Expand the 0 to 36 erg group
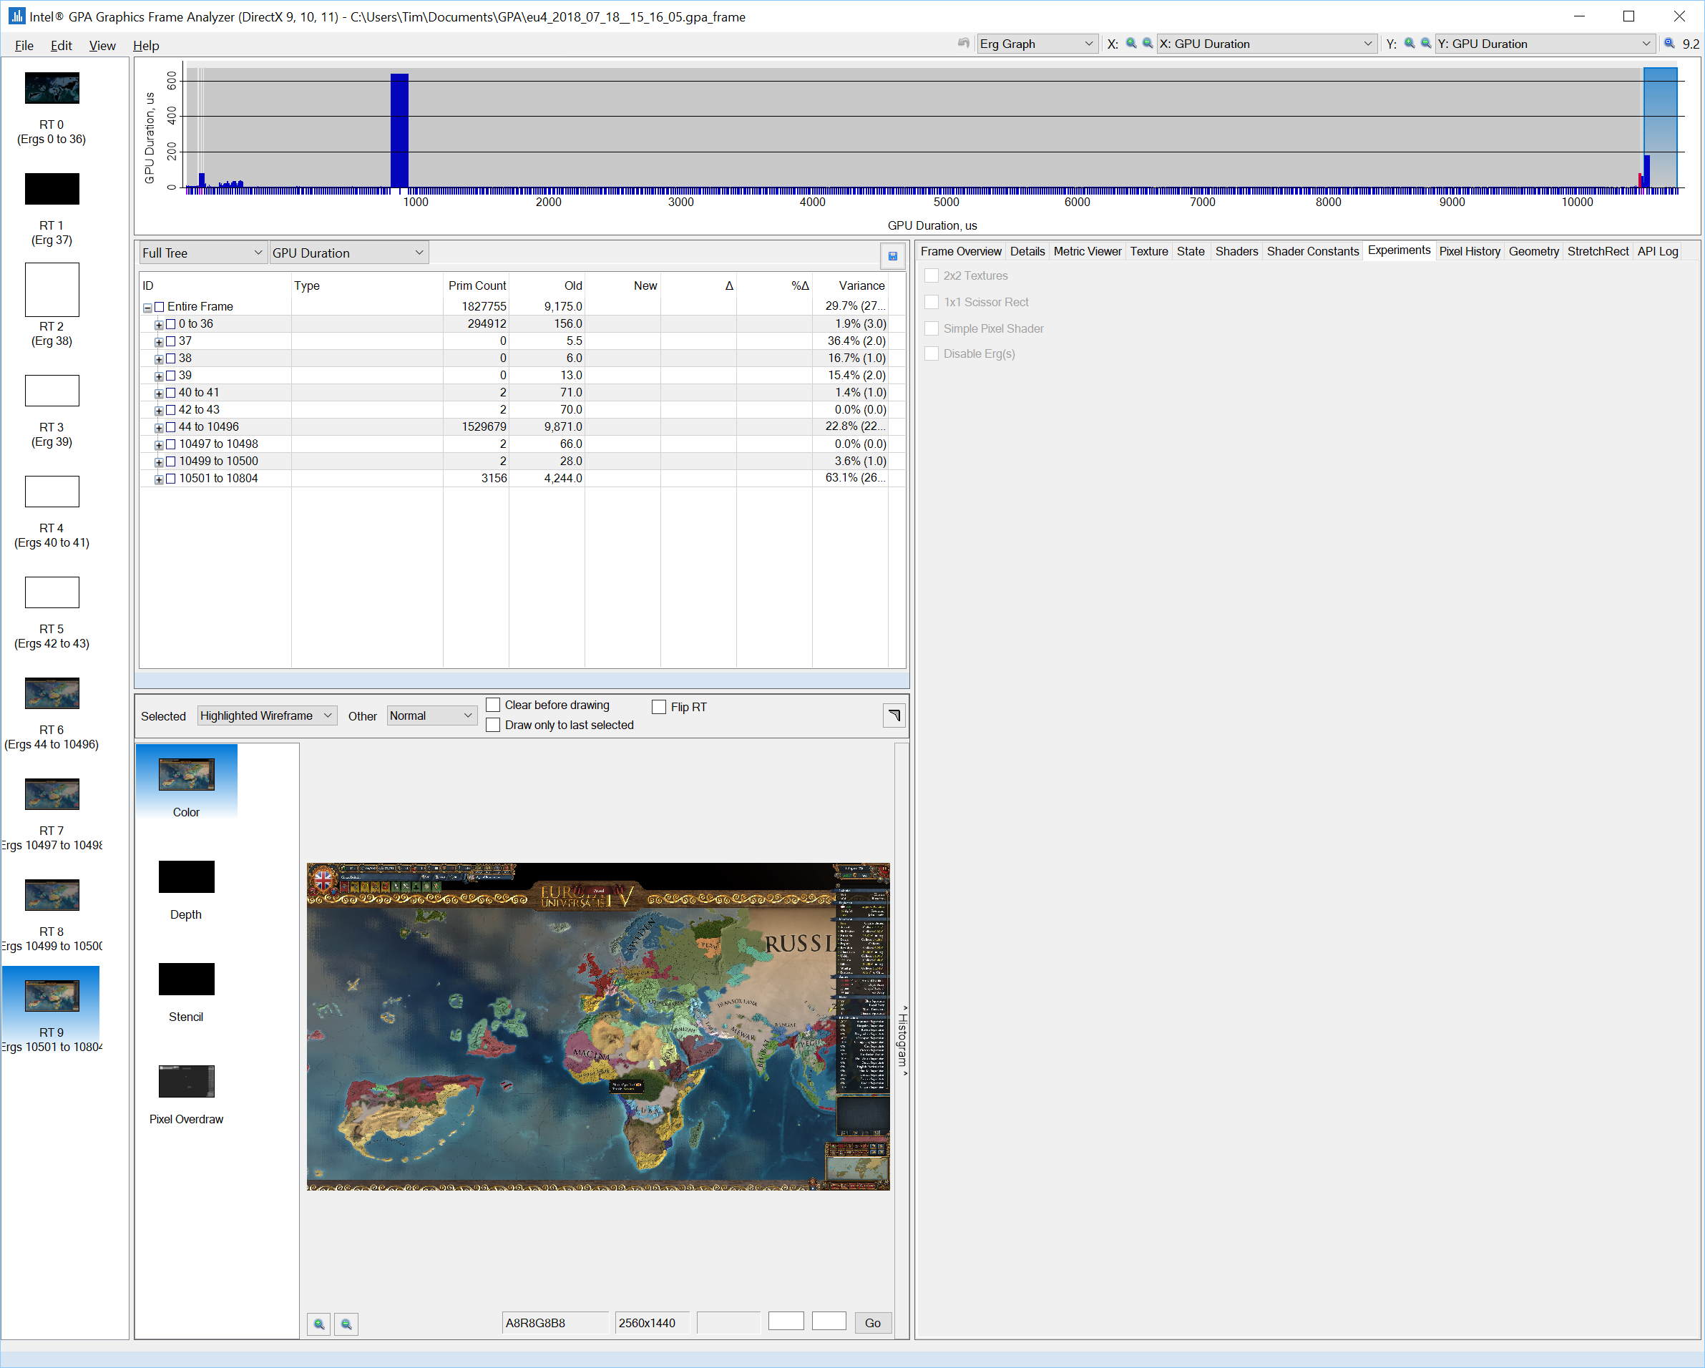The width and height of the screenshot is (1705, 1368). [158, 325]
